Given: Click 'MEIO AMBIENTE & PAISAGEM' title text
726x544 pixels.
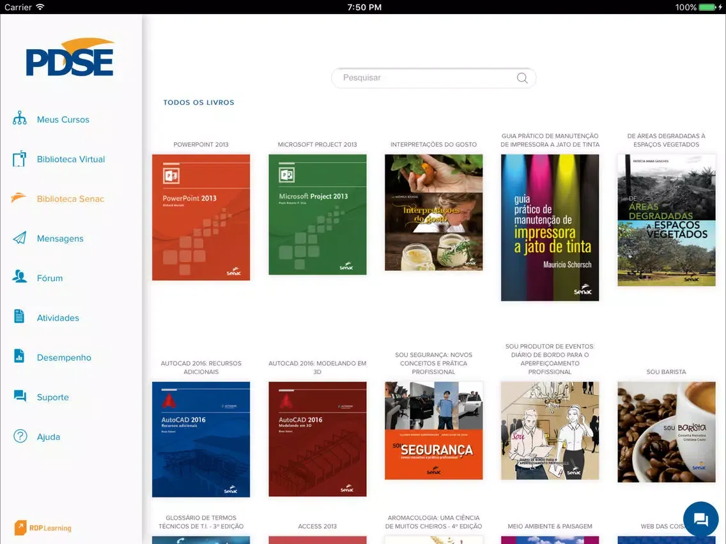Looking at the screenshot, I should point(550,526).
